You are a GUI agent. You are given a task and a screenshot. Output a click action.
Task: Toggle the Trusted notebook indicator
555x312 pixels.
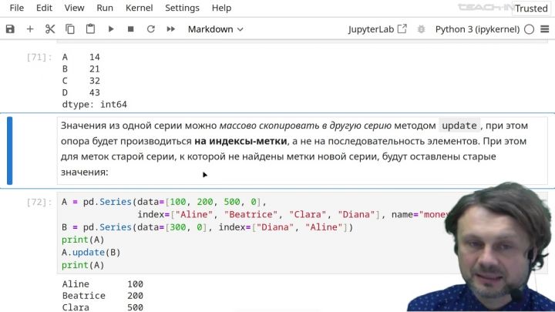tap(531, 8)
